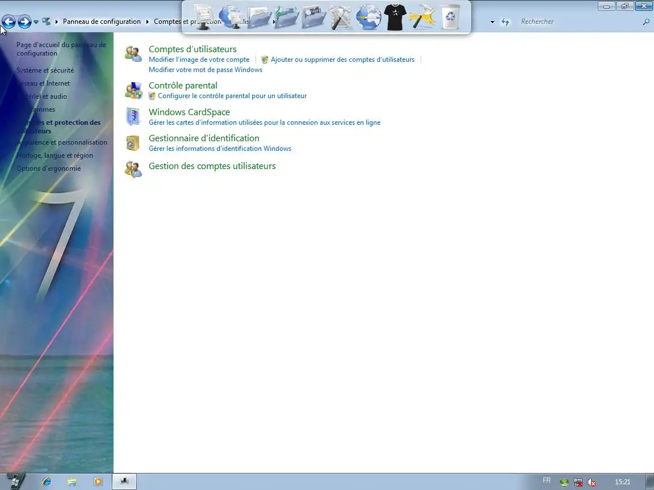Image resolution: width=654 pixels, height=490 pixels.
Task: Open the yellow hammer settings dock icon
Action: click(422, 17)
